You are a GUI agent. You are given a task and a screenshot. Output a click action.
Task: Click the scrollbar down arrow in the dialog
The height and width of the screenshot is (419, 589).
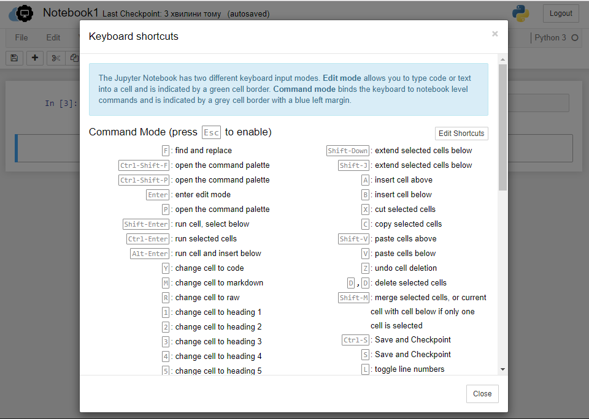click(502, 369)
